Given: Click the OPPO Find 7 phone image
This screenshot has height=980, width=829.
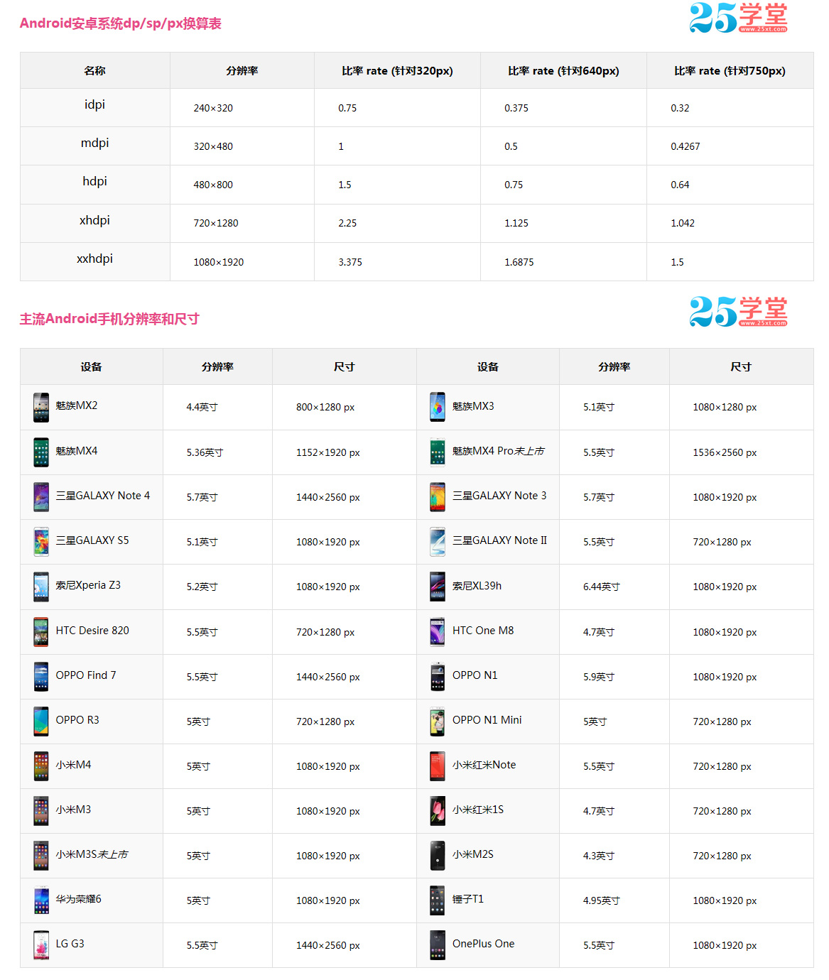Looking at the screenshot, I should [x=41, y=677].
